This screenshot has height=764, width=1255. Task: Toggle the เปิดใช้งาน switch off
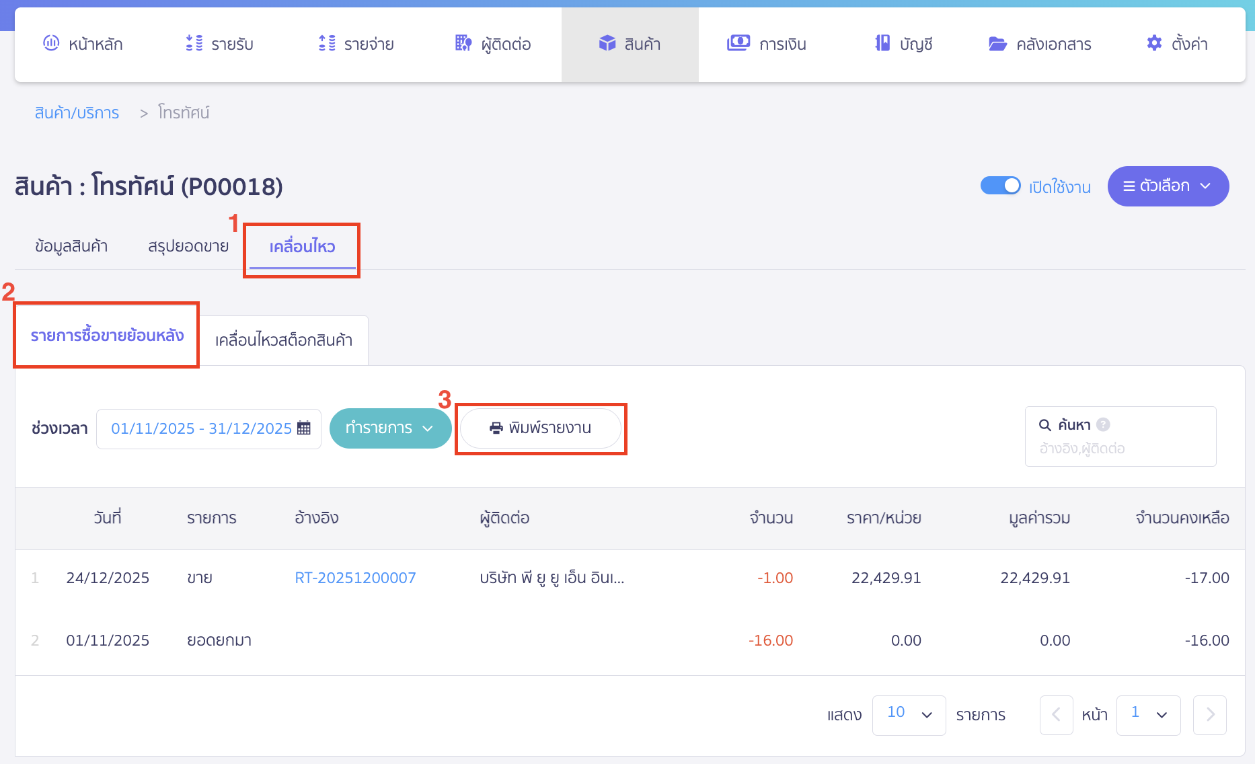coord(1000,186)
